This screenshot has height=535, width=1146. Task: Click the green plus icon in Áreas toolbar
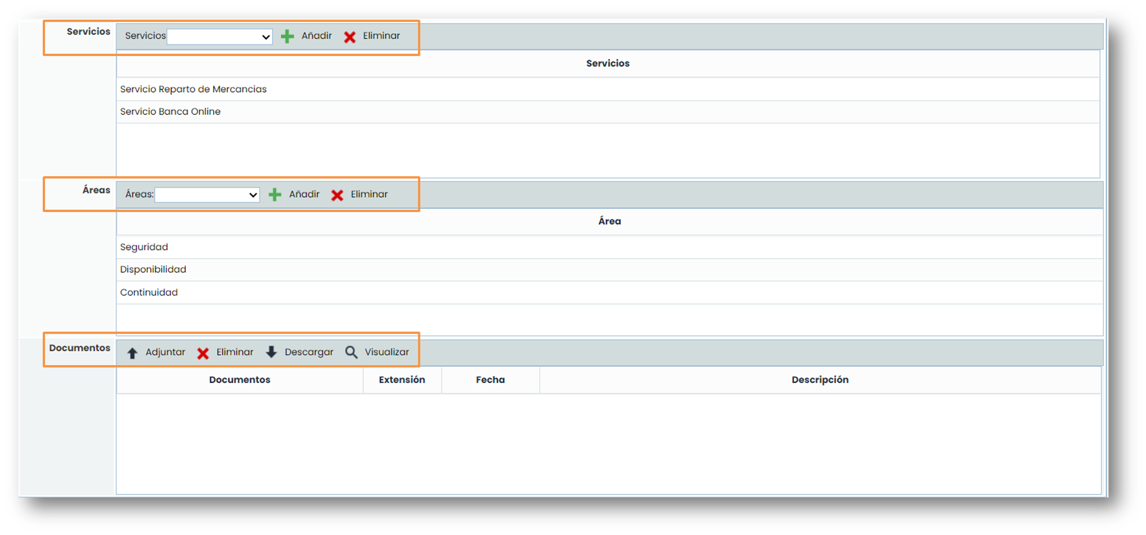pos(275,195)
